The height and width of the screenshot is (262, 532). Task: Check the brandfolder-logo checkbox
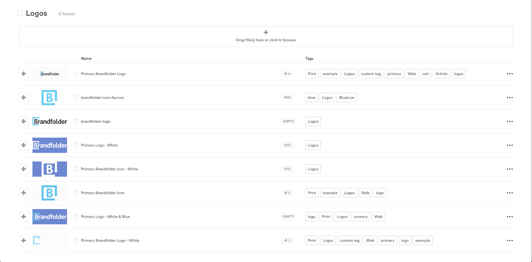pos(76,121)
